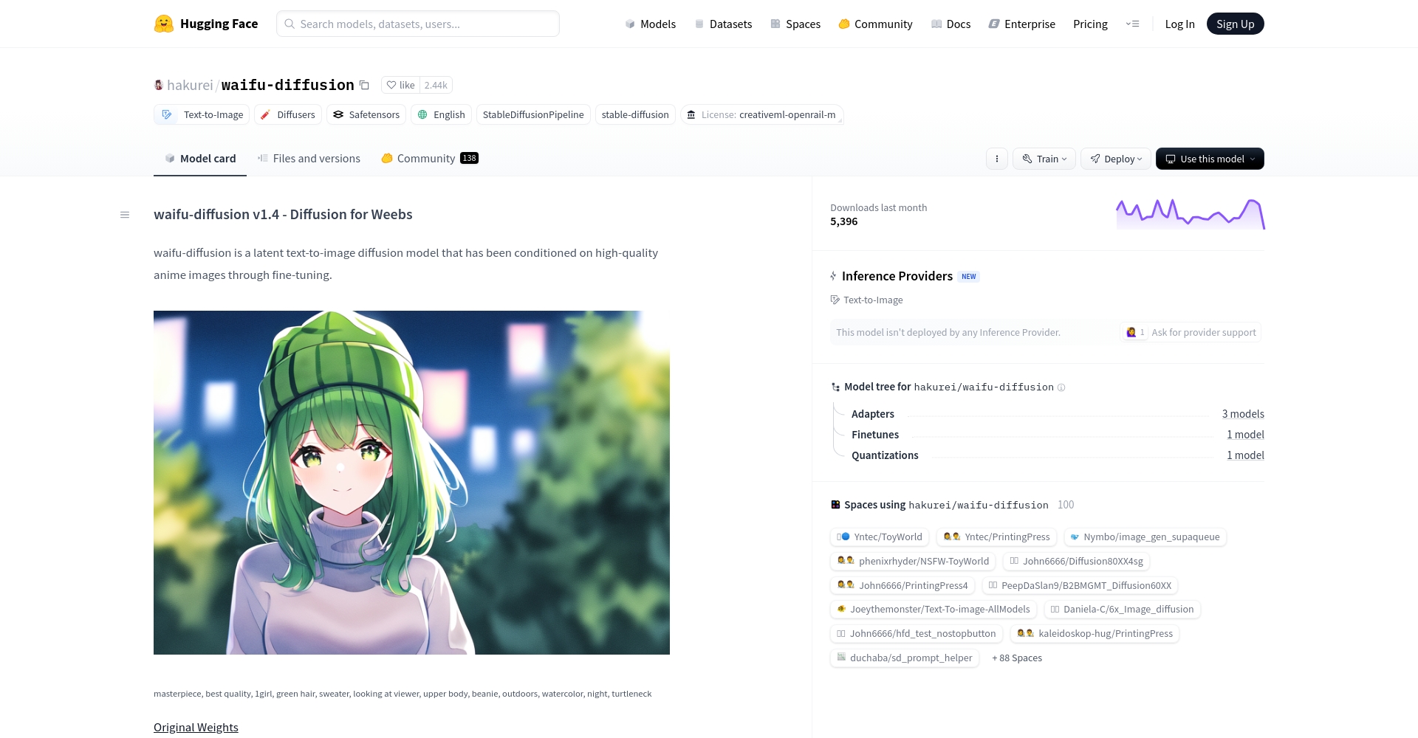Open the kaleidoskop-hug/PrintingPress space
The height and width of the screenshot is (738, 1418).
(x=1095, y=634)
